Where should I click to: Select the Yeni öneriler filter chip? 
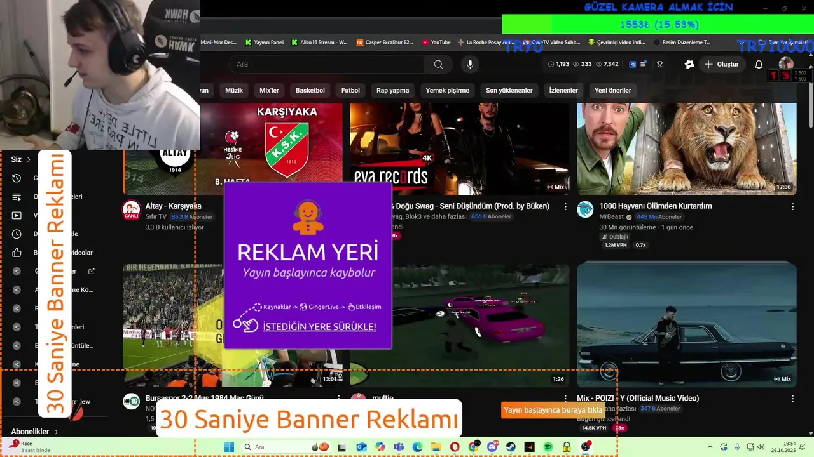pos(613,90)
